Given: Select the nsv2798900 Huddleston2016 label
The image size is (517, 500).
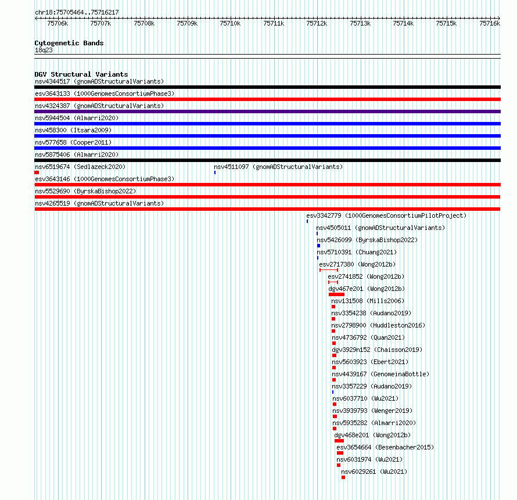Looking at the screenshot, I should click(x=378, y=325).
